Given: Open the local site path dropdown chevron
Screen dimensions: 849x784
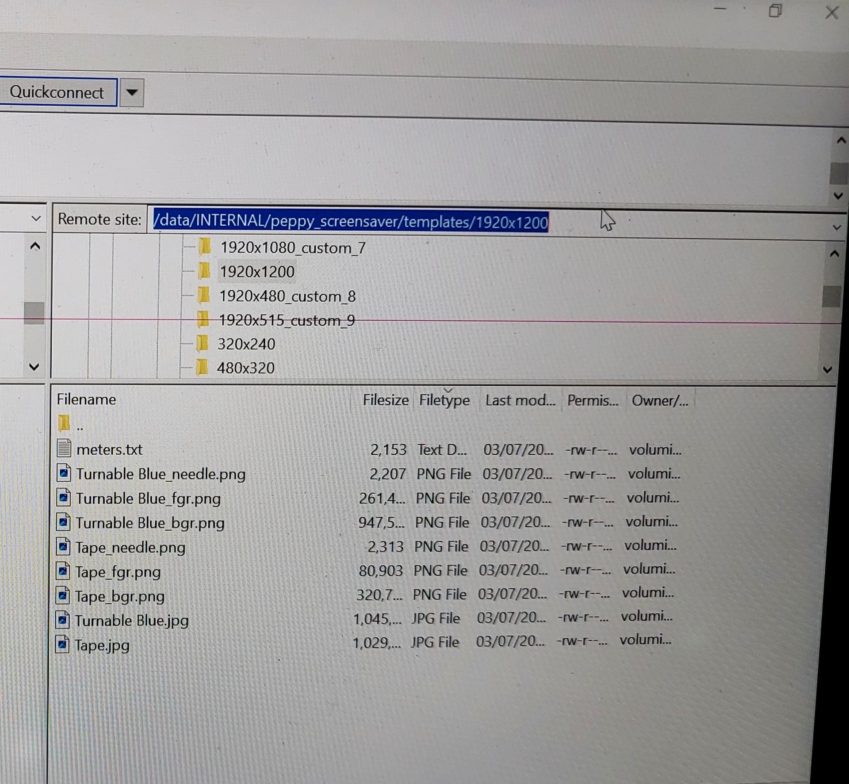Looking at the screenshot, I should tap(36, 218).
